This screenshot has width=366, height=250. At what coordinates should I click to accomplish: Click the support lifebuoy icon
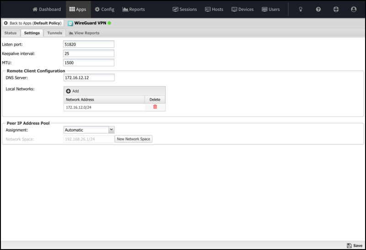336,9
